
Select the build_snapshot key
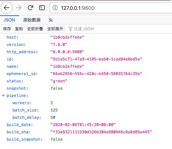point(24,139)
